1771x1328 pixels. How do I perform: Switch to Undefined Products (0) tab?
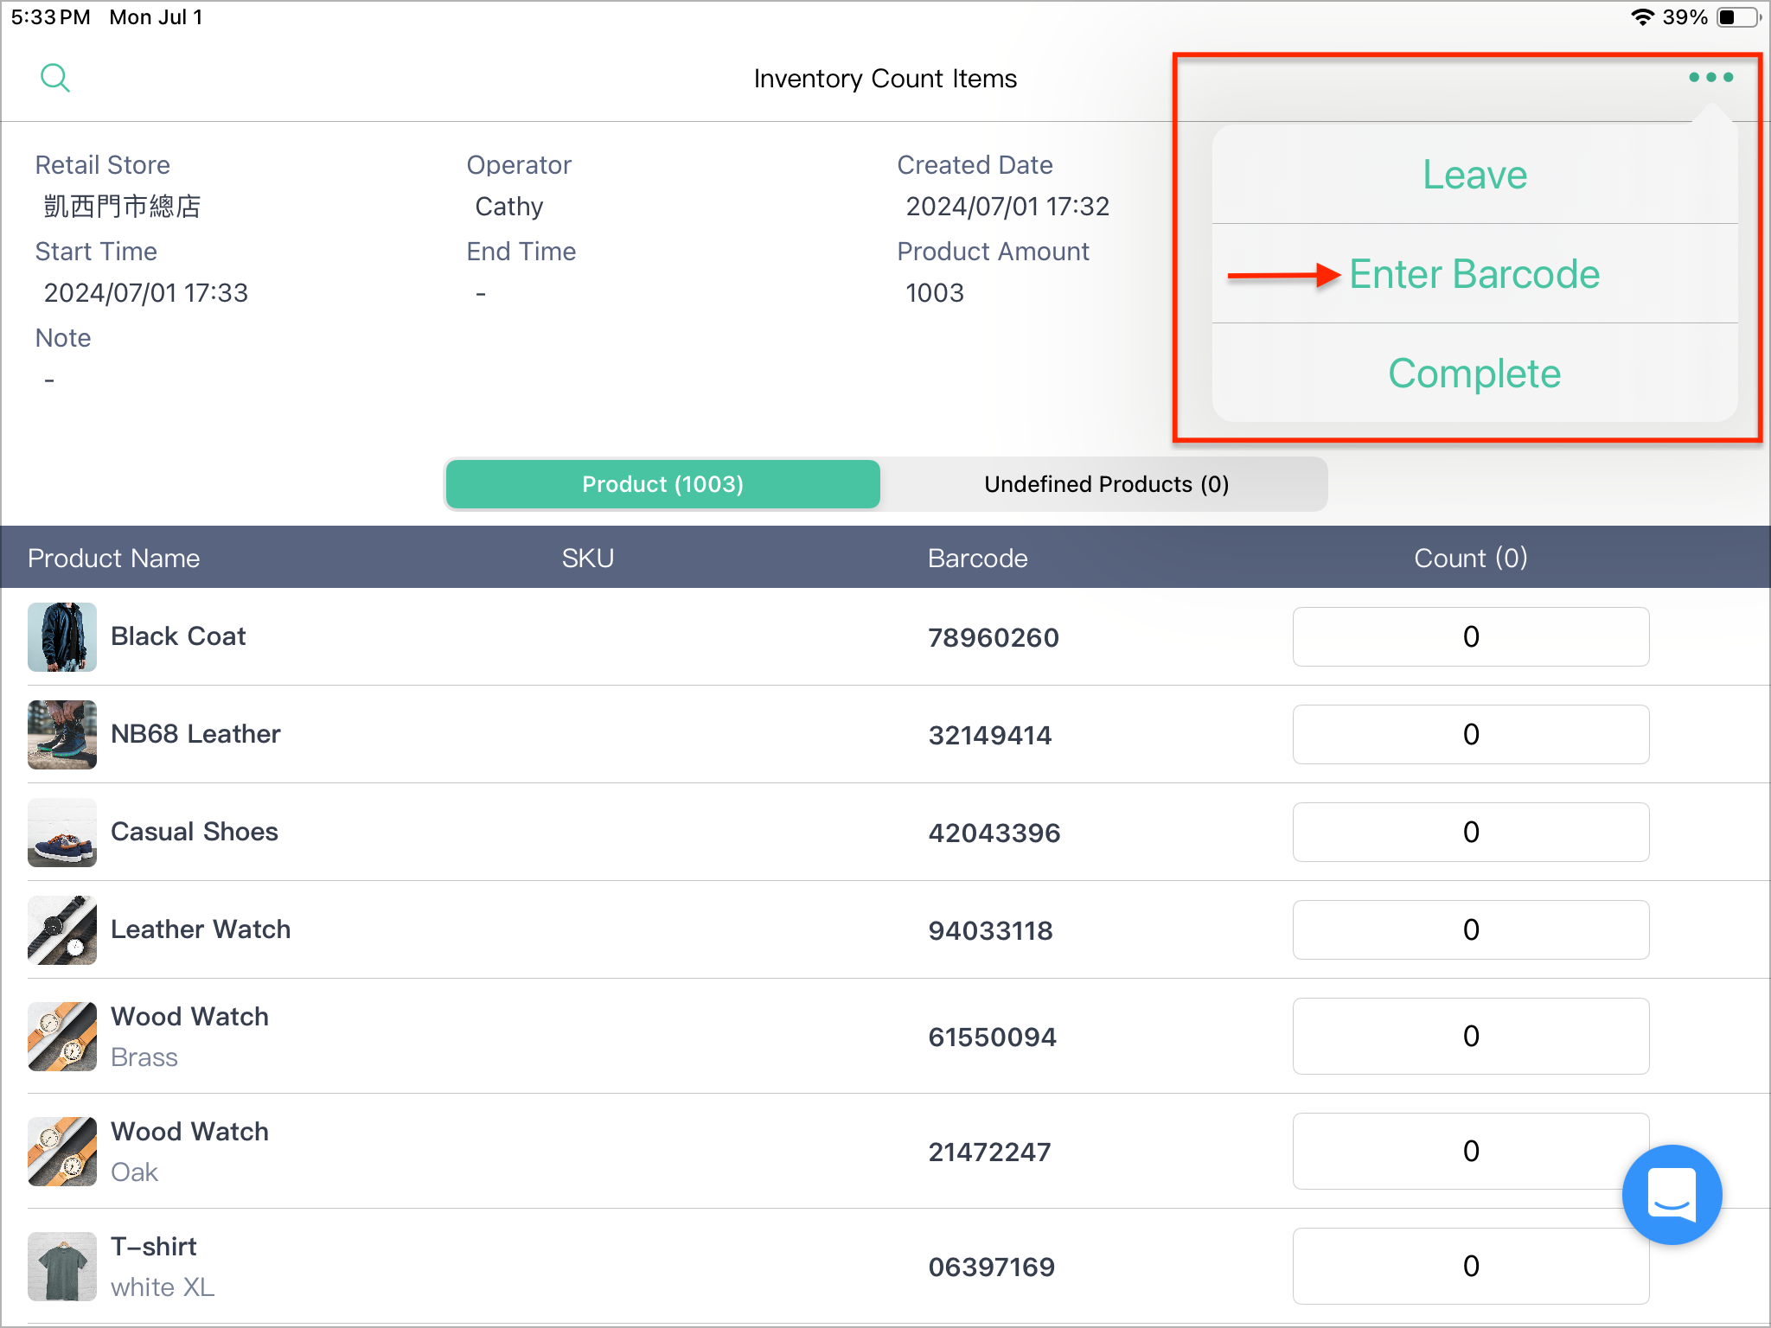(x=1106, y=484)
